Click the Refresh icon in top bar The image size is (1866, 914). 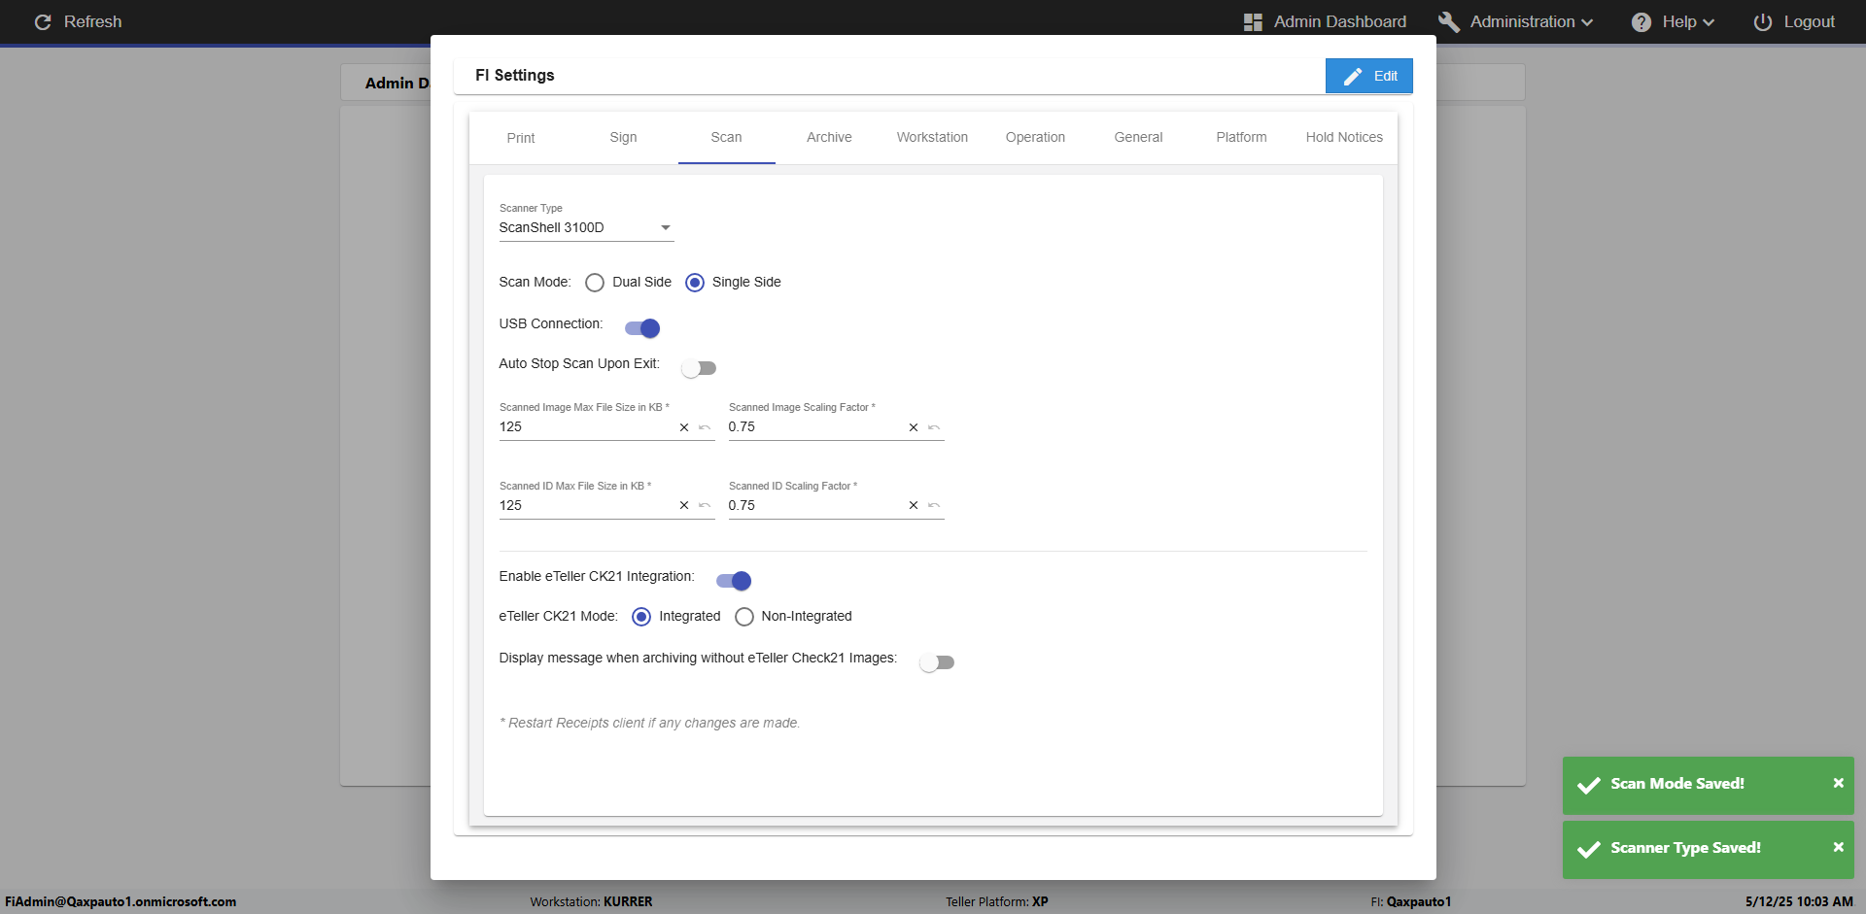43,21
